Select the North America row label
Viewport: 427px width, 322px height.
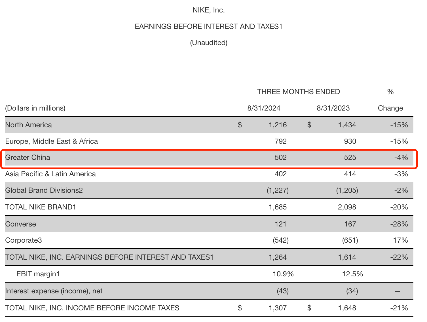tap(28, 125)
